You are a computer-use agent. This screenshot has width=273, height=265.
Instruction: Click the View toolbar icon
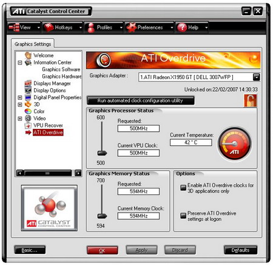(x=14, y=27)
